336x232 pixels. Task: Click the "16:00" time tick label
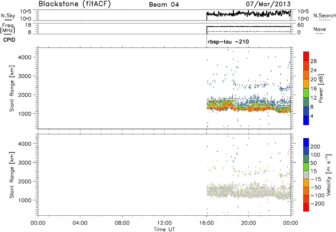(206, 223)
